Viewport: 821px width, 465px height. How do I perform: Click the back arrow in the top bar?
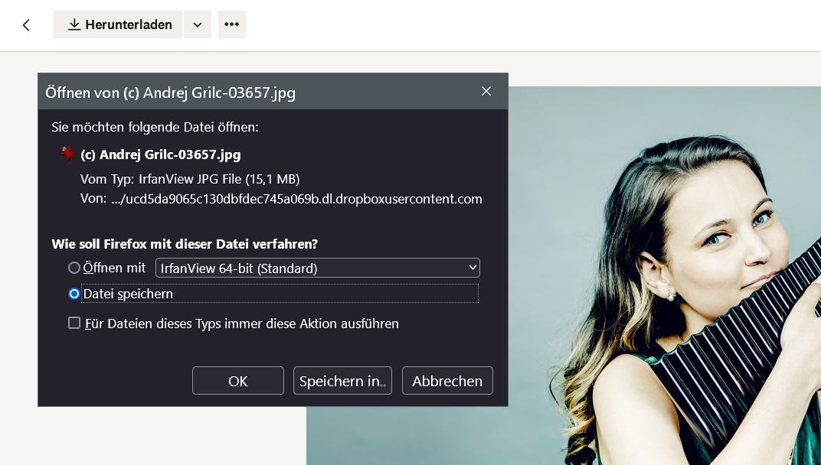click(x=26, y=24)
